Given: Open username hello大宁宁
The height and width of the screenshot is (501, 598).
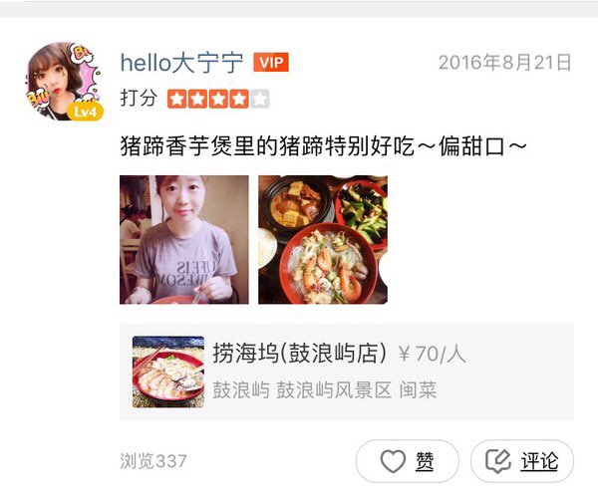Looking at the screenshot, I should click(182, 63).
